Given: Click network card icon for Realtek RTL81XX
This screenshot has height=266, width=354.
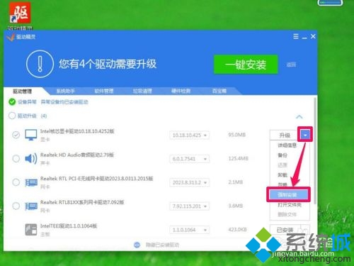Looking at the screenshot, I should coord(31,206).
